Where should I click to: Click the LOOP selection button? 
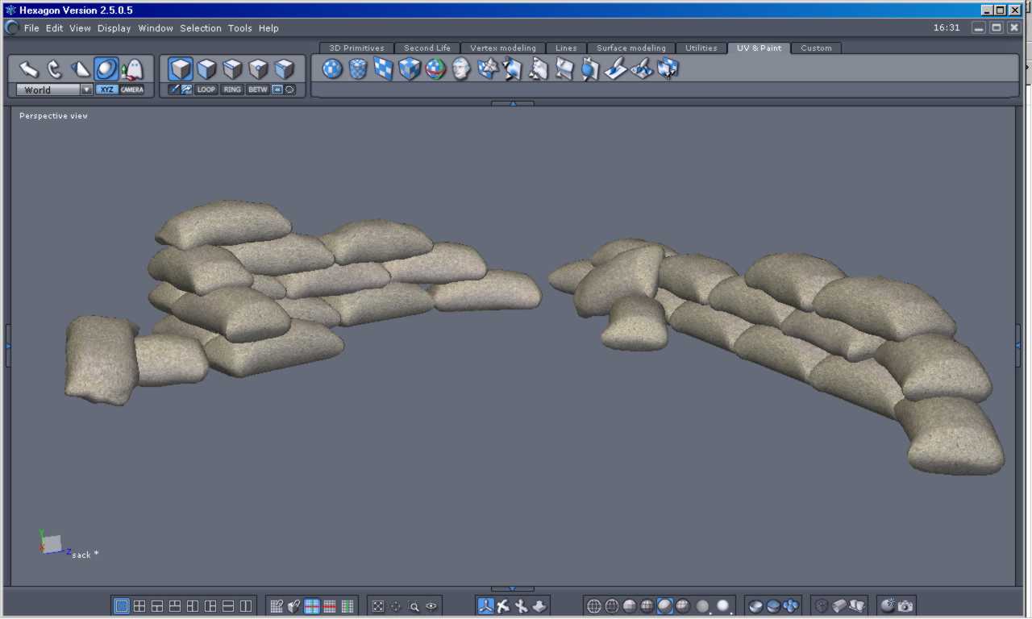pos(206,89)
